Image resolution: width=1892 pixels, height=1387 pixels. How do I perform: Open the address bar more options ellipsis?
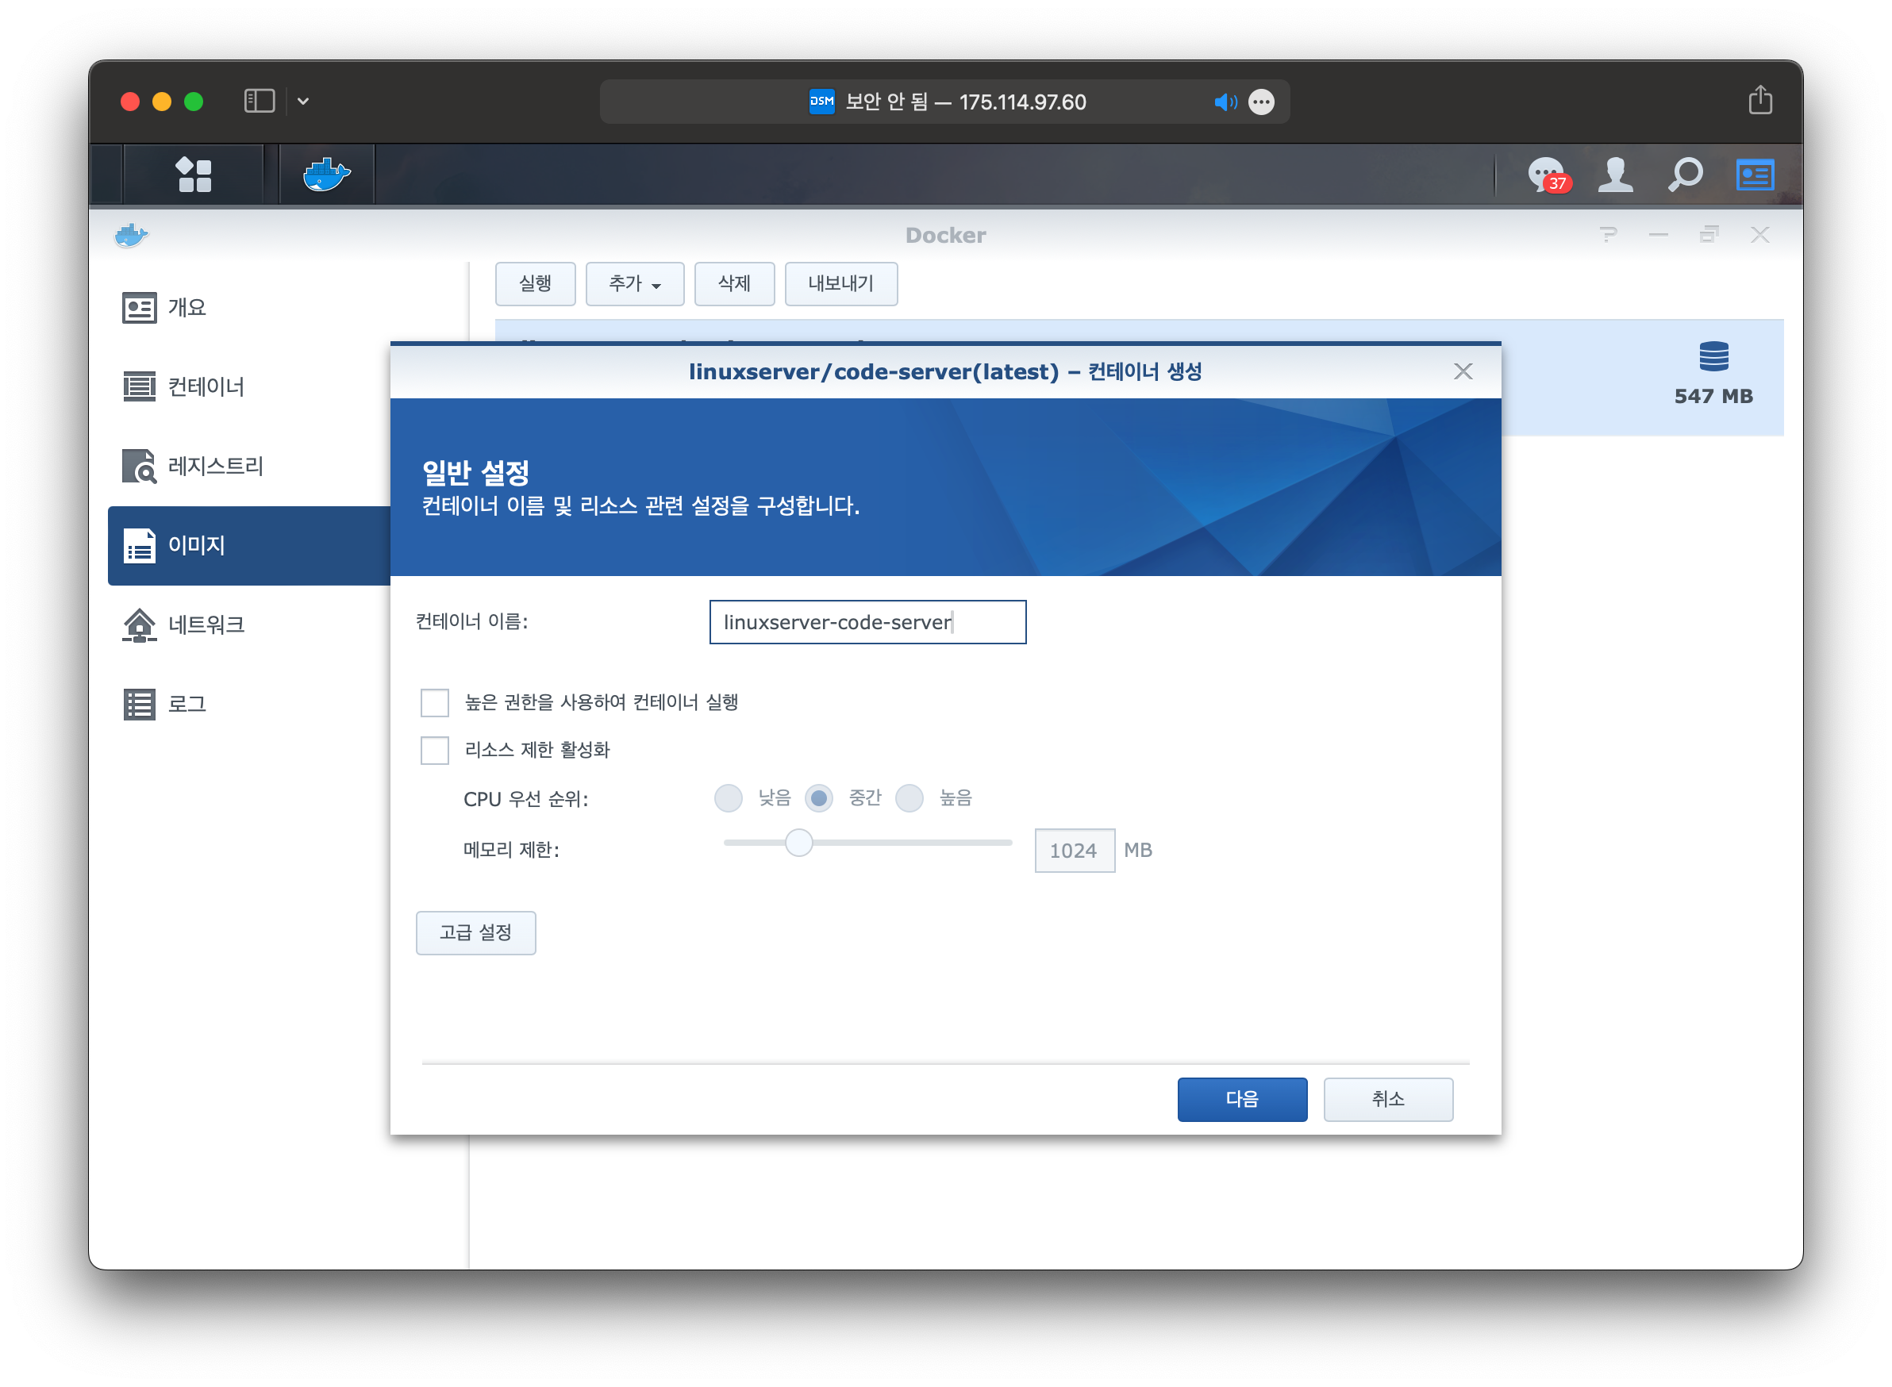coord(1261,102)
